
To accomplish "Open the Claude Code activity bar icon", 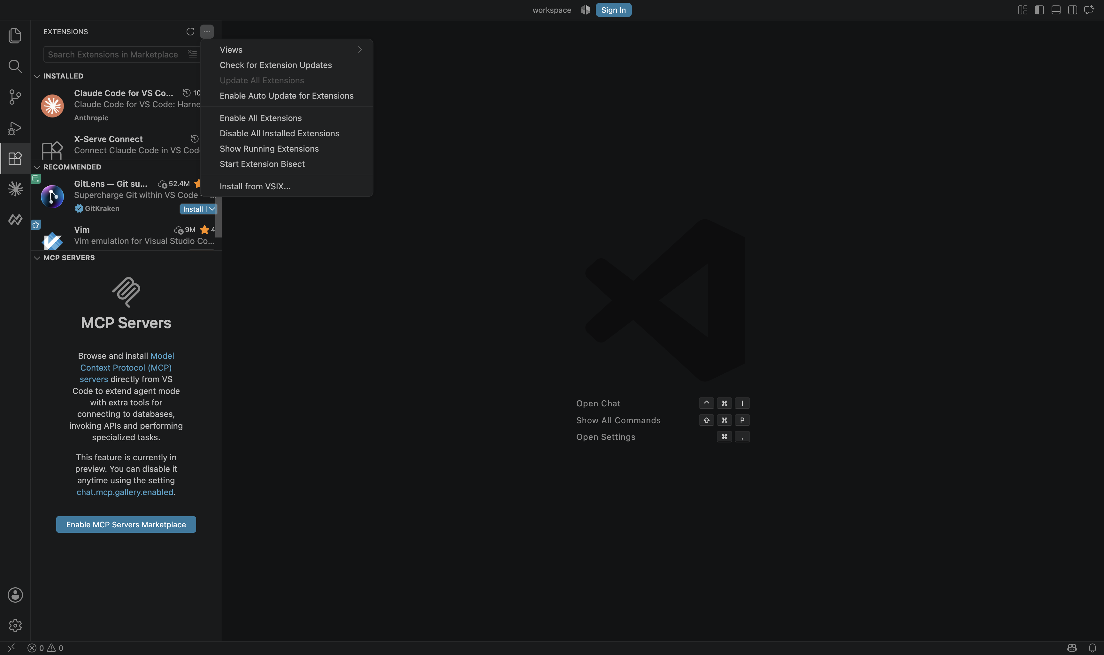I will 15,189.
